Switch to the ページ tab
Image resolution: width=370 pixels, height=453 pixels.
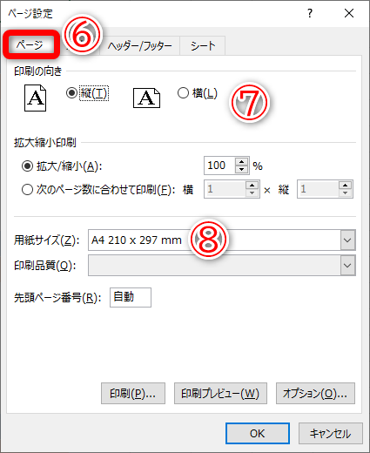[31, 44]
